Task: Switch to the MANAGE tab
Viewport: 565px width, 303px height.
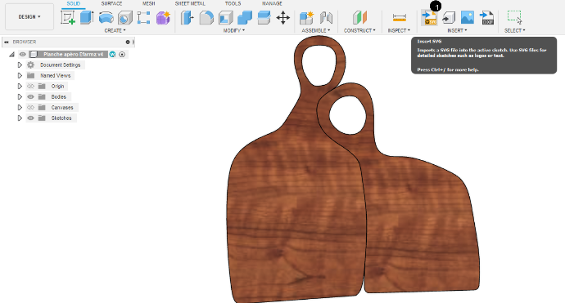Action: (272, 3)
